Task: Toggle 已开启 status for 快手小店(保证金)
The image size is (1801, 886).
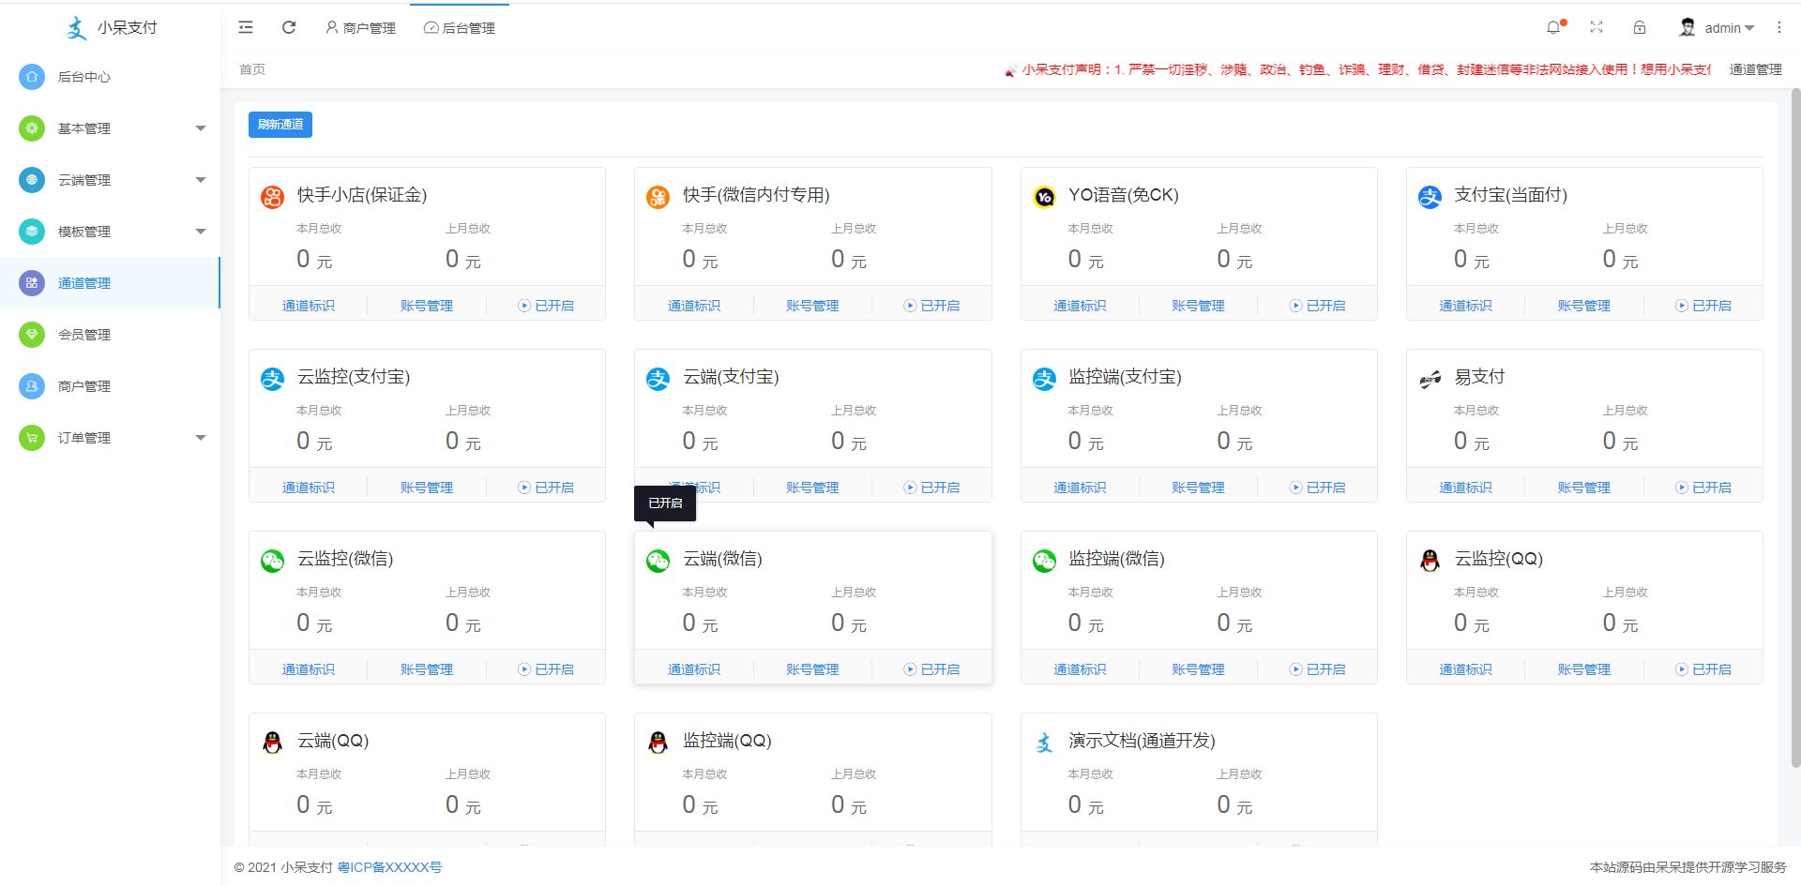Action: [546, 306]
